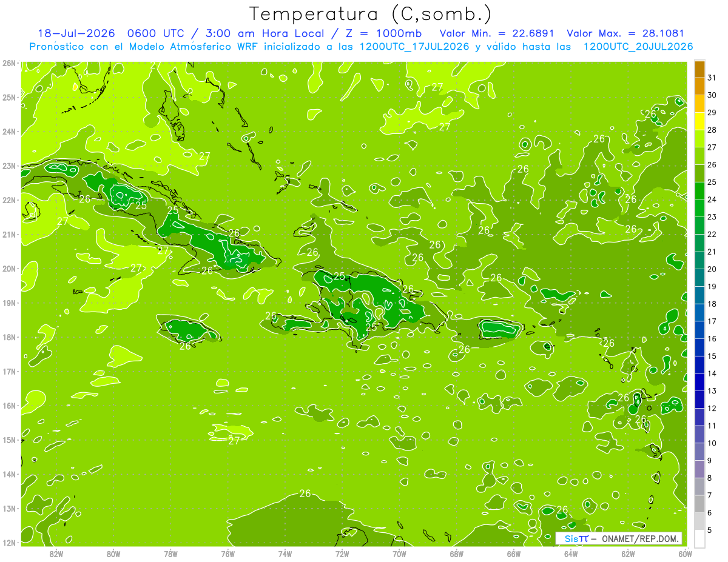728x562 pixels.
Task: Click the '24N' latitude axis label
Action: 8,132
